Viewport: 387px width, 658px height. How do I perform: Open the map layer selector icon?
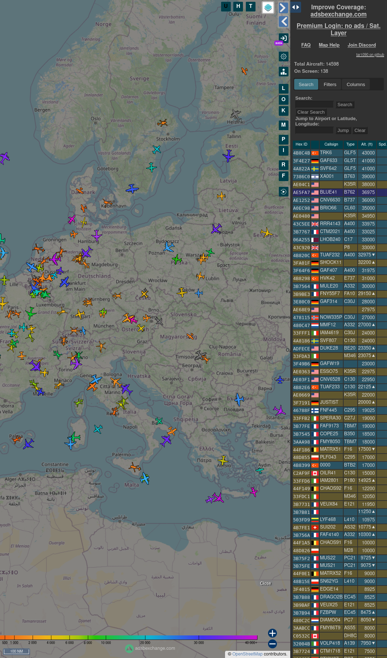pos(268,8)
